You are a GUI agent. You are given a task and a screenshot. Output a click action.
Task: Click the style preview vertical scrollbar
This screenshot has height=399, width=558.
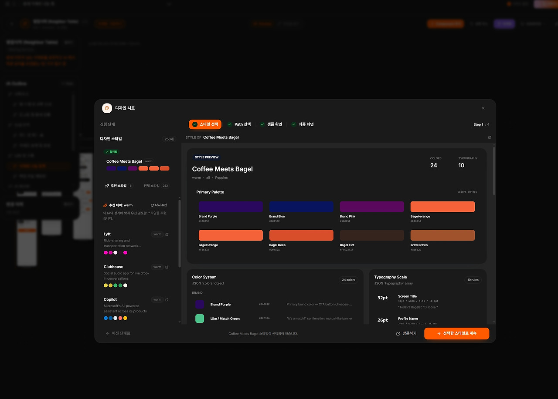point(494,171)
